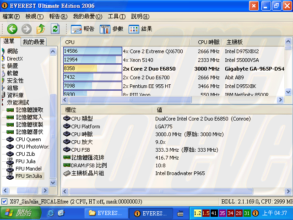Open the 檔案 (File) menu

[11, 16]
